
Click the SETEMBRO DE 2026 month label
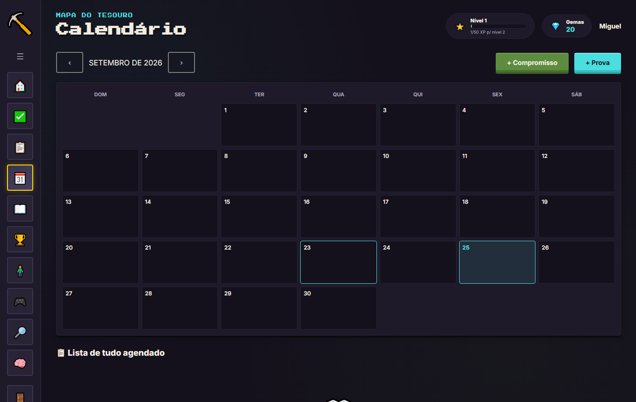point(125,63)
